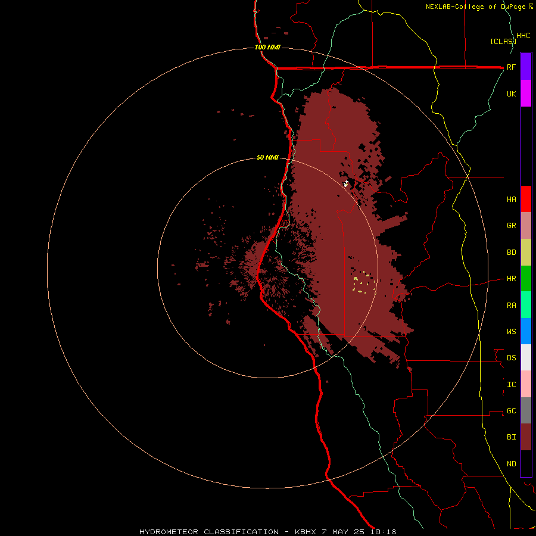
Task: Click the ND black legend swatch
Action: tap(526, 463)
